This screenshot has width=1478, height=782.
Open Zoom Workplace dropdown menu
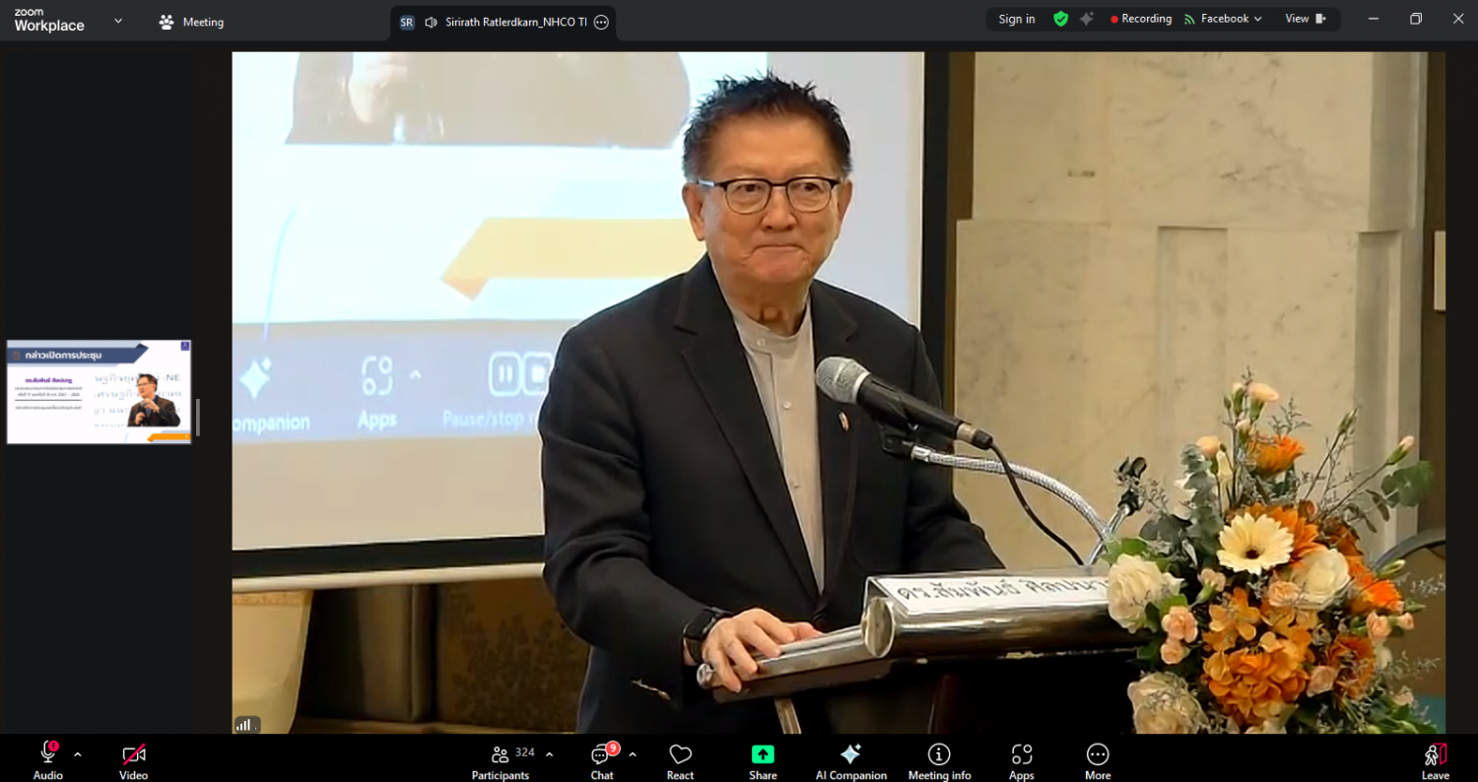tap(118, 21)
